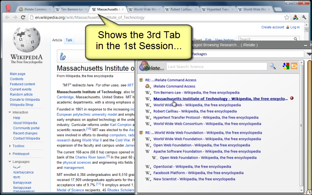Click the iRelate Last Search input field
Image resolution: width=312 pixels, height=195 pixels.
click(x=217, y=67)
